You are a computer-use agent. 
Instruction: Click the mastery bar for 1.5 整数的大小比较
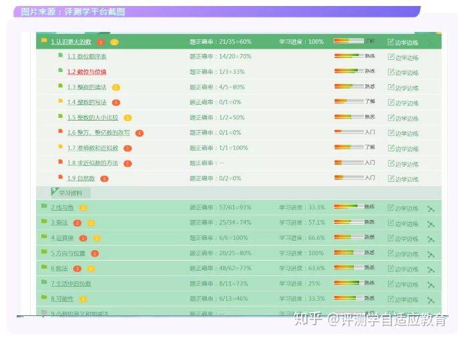[348, 117]
